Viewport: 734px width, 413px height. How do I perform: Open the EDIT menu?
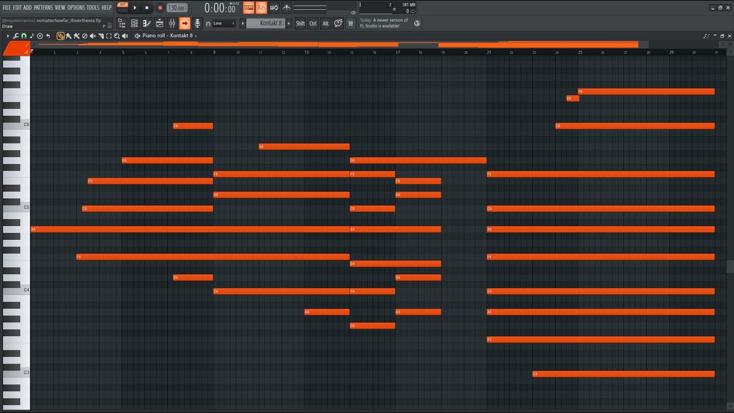(x=17, y=7)
